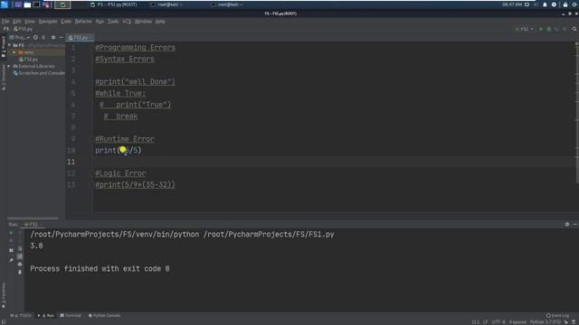The height and width of the screenshot is (325, 579).
Task: Open the Edit menu
Action: pos(17,22)
